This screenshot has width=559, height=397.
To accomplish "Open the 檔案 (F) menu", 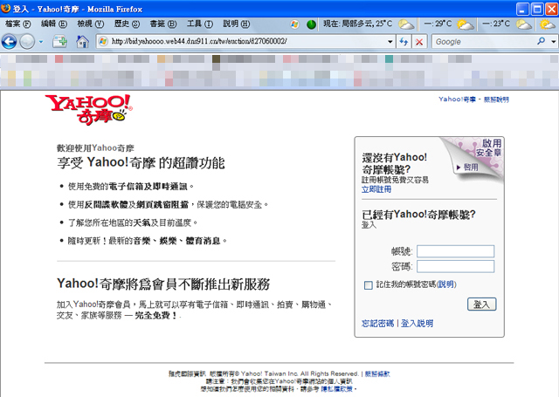I will (x=17, y=24).
